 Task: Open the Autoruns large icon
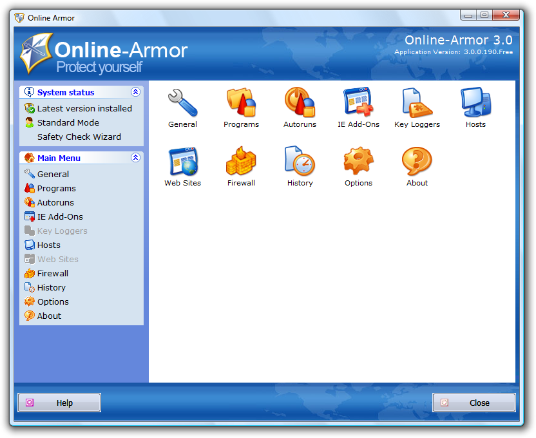[x=300, y=102]
